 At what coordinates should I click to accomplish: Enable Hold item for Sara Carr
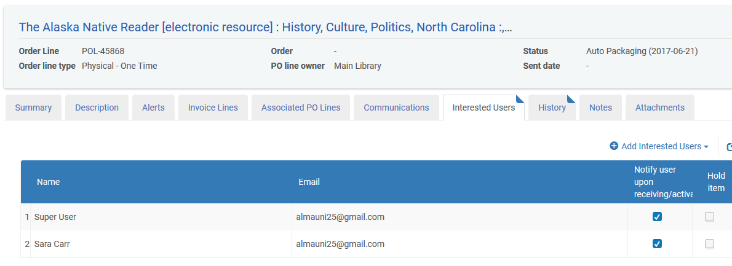[x=709, y=244]
